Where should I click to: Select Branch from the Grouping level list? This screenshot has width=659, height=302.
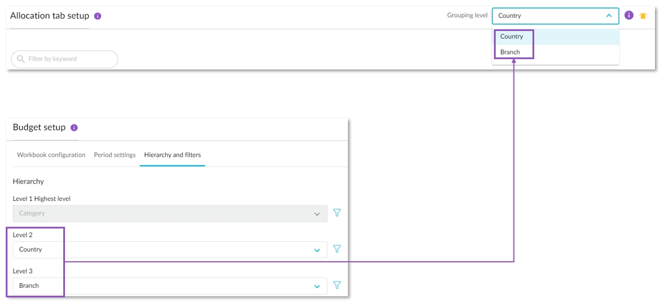510,52
